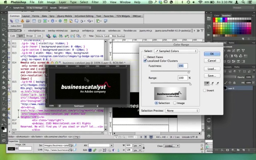Select the Crop tool

click(4, 40)
